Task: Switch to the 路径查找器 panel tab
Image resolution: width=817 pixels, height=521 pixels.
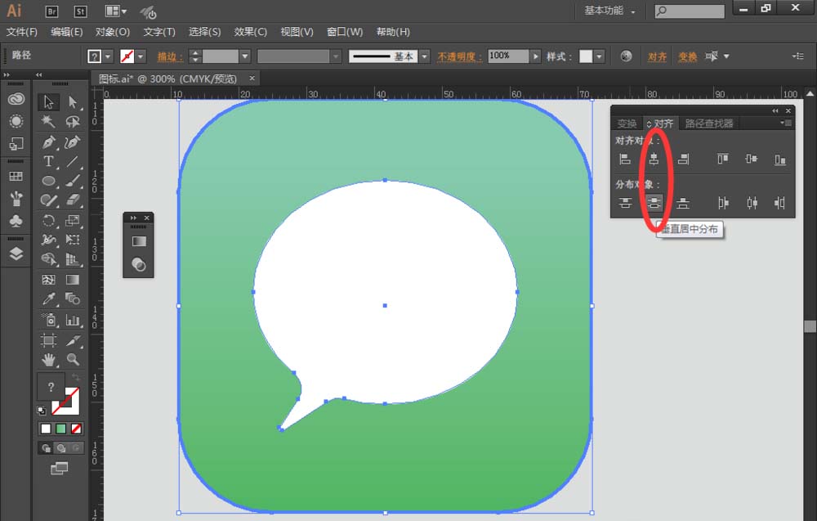Action: pos(709,123)
